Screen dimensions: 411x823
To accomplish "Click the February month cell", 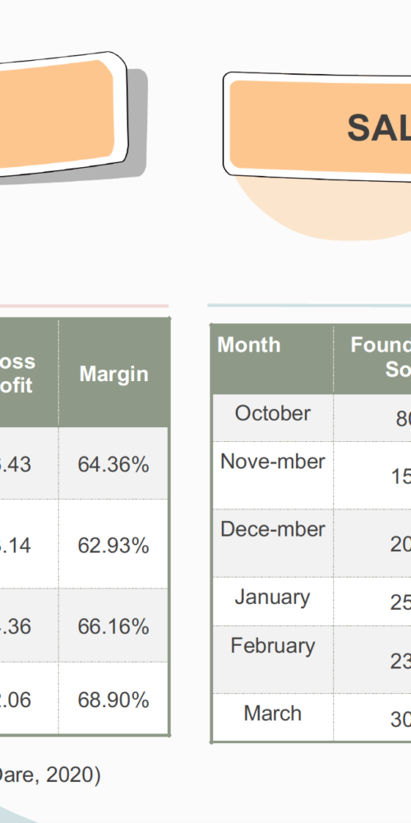I will (272, 659).
